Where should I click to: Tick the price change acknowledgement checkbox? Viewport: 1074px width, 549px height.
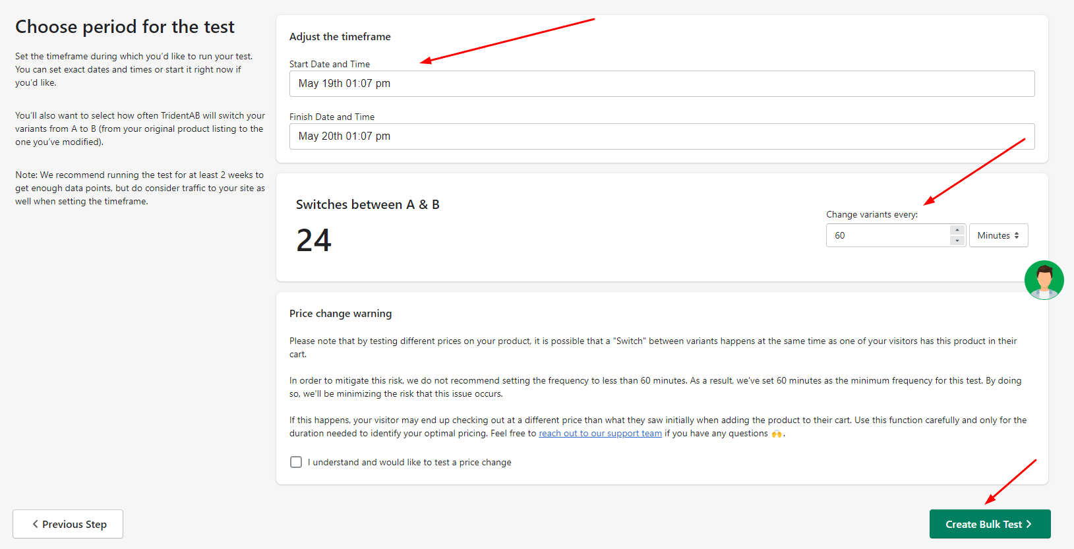pos(296,462)
